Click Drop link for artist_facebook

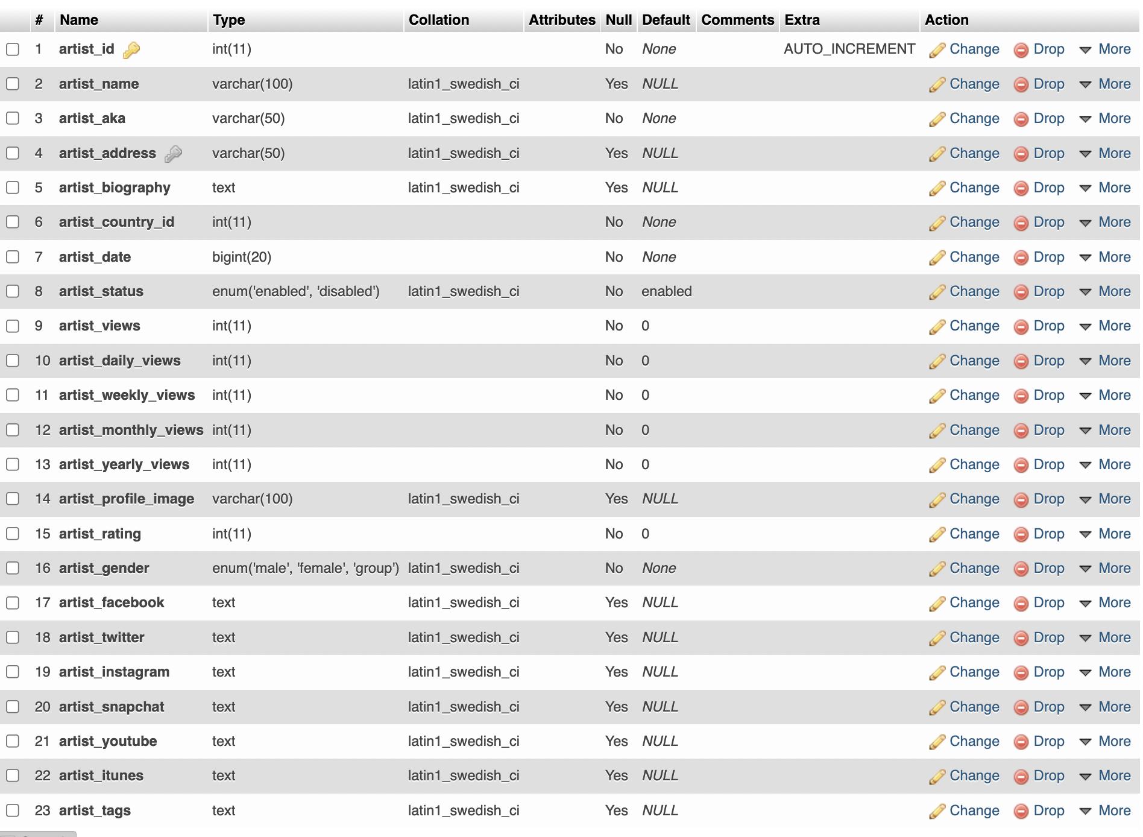tap(1049, 602)
